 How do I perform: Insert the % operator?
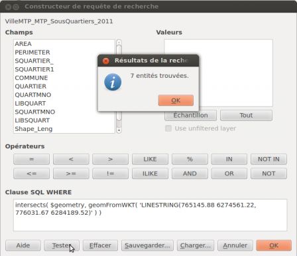point(190,159)
